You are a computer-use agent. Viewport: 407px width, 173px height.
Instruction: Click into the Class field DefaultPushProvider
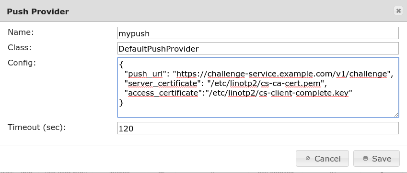(x=258, y=48)
